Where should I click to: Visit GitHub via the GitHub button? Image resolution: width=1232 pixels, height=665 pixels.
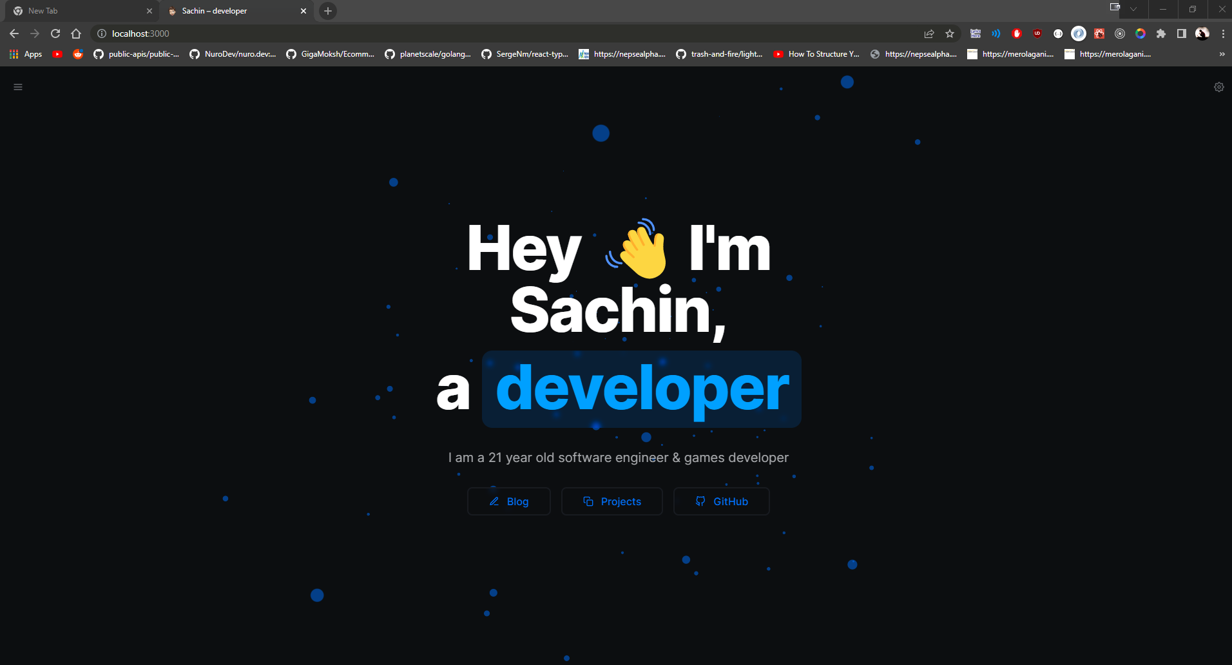pos(721,501)
